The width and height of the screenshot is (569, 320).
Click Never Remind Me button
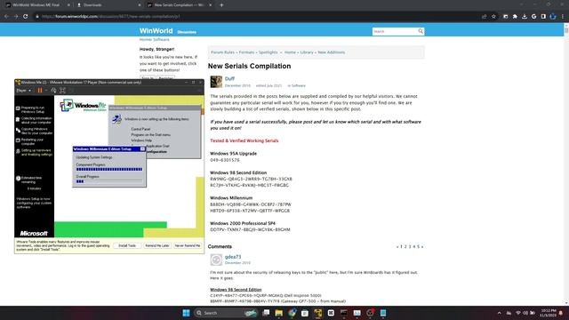point(188,245)
